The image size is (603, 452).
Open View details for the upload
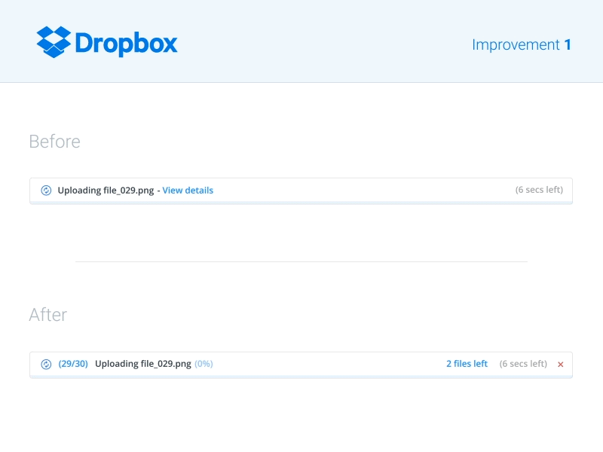(187, 190)
